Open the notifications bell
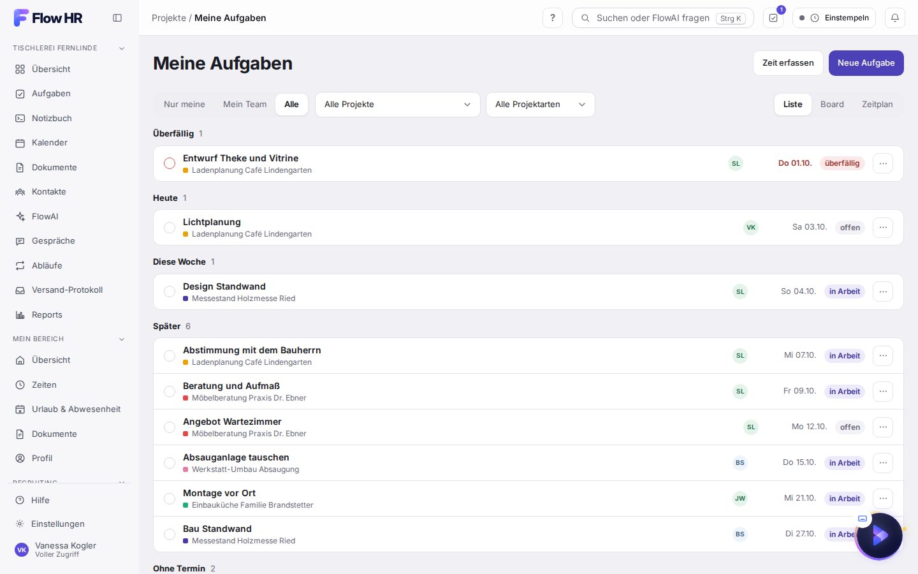This screenshot has width=918, height=574. pyautogui.click(x=895, y=18)
